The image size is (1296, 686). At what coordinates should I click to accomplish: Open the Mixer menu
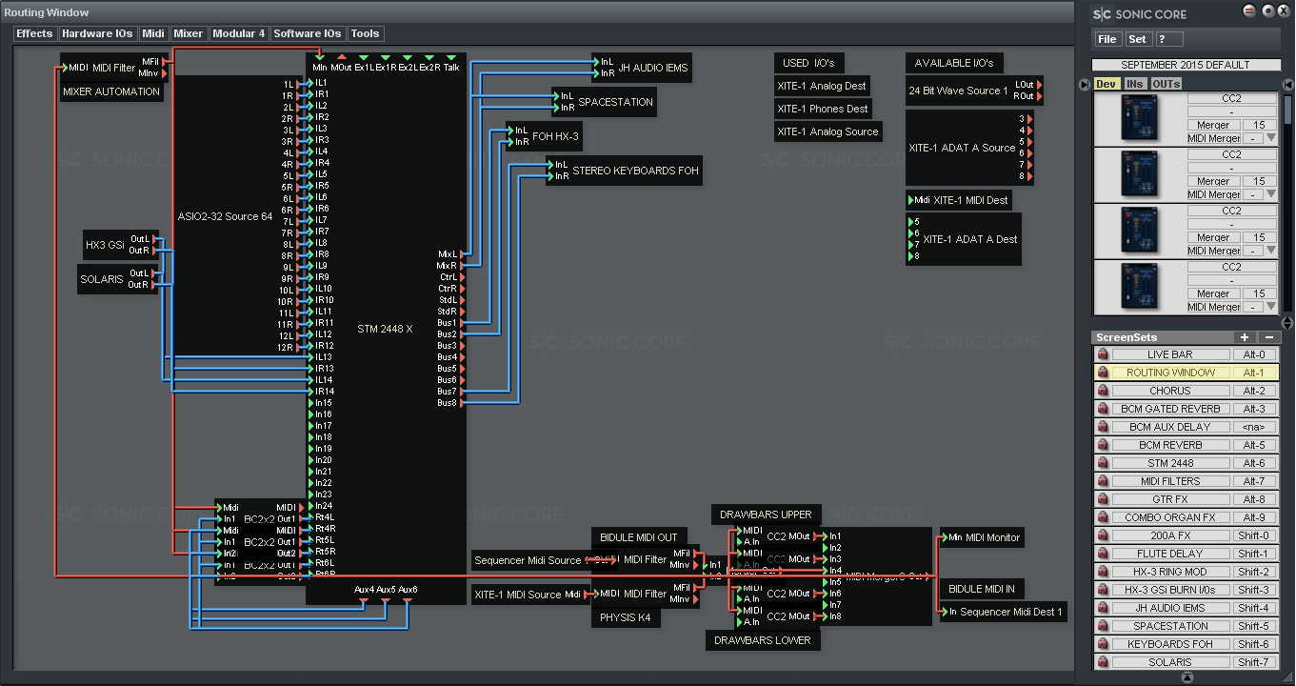point(189,33)
